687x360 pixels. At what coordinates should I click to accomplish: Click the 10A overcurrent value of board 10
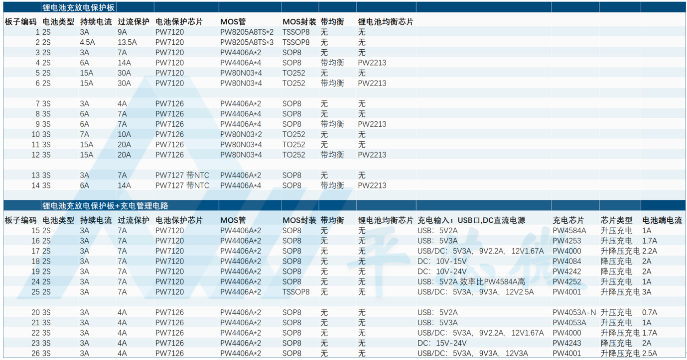(125, 134)
